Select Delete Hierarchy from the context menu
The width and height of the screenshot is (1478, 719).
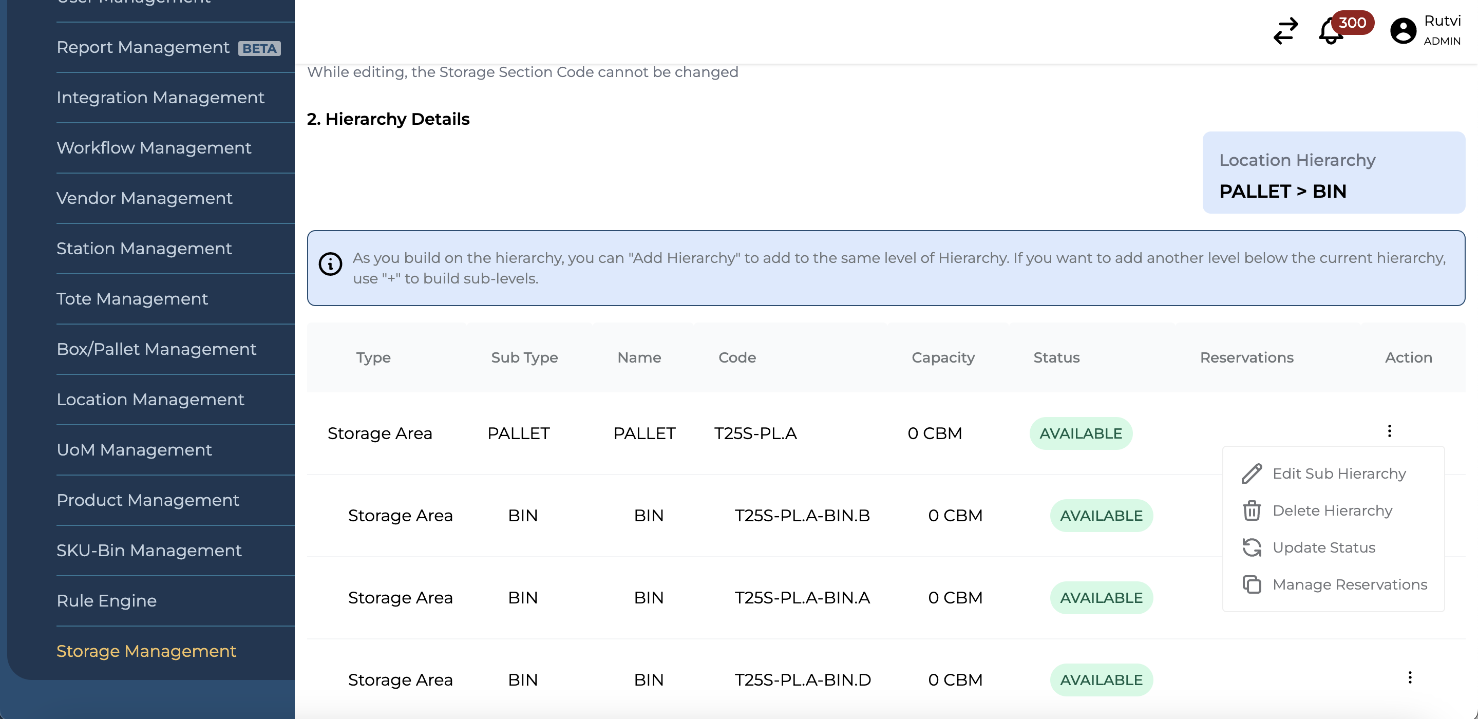tap(1332, 510)
